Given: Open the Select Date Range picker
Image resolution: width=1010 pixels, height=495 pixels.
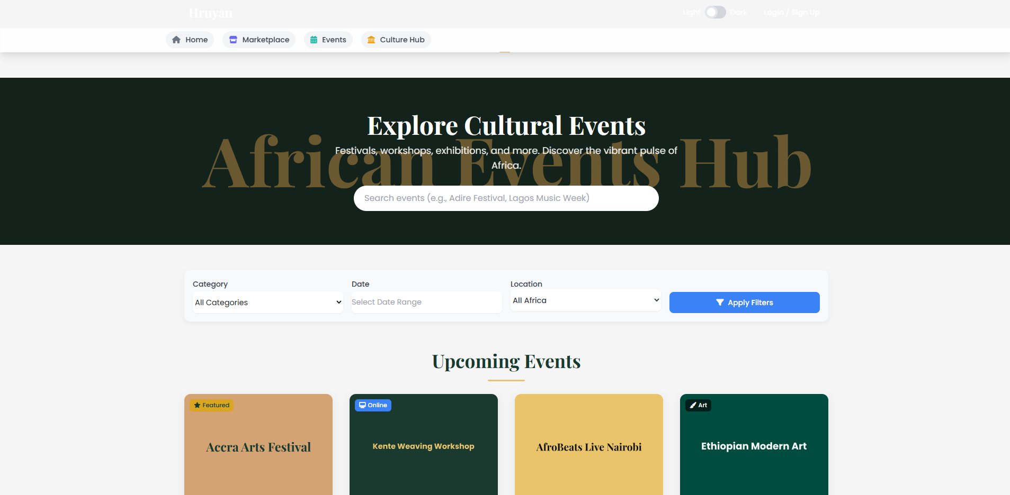Looking at the screenshot, I should pyautogui.click(x=426, y=302).
